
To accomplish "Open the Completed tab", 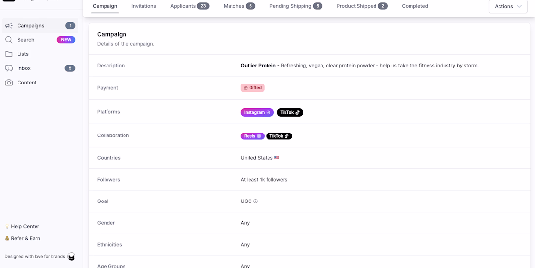I will click(415, 6).
